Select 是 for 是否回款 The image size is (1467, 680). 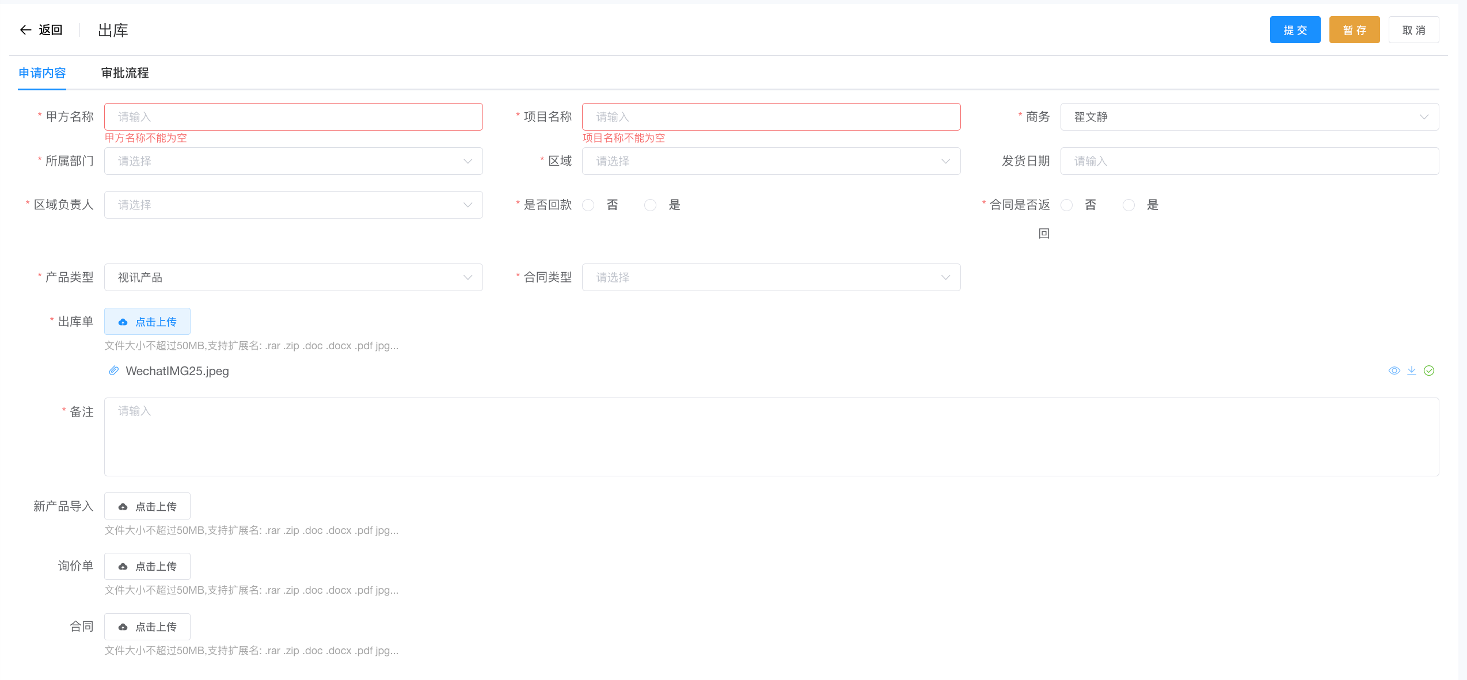(x=651, y=205)
